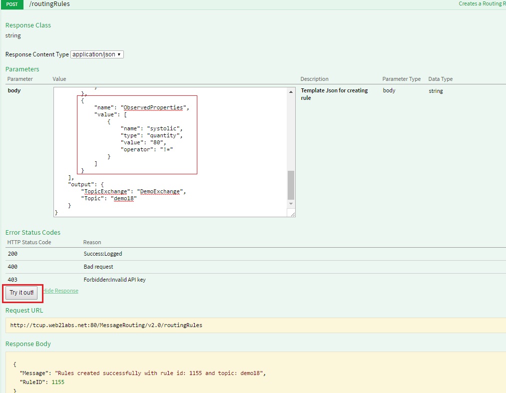
Task: Click the Value column header
Action: coord(59,79)
